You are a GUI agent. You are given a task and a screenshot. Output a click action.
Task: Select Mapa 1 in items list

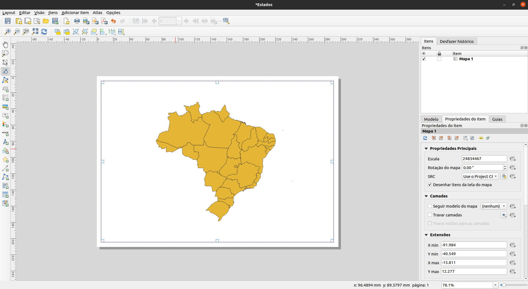click(466, 59)
